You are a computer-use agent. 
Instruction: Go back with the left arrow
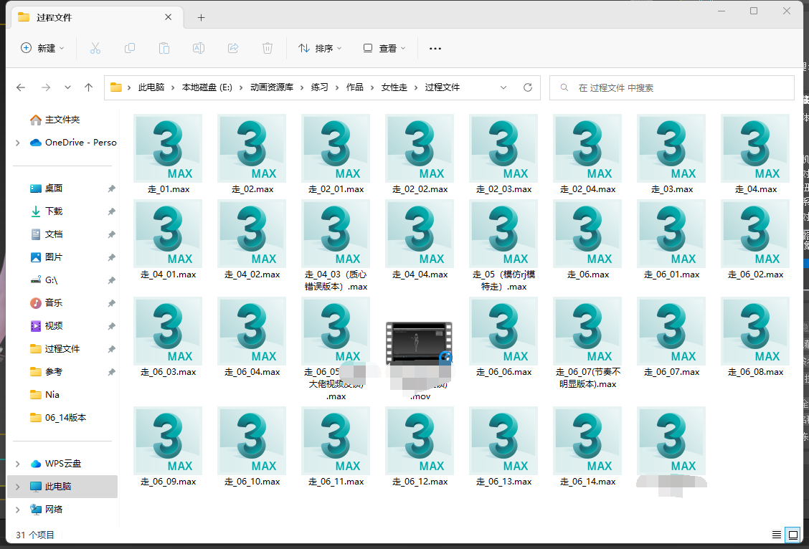click(21, 87)
